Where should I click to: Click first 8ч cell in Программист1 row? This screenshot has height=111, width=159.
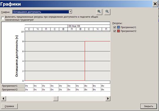click(88, 86)
